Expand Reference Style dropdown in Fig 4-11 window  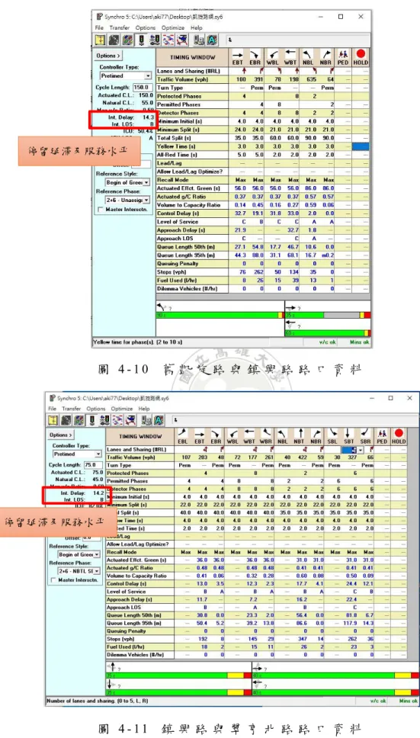click(98, 554)
